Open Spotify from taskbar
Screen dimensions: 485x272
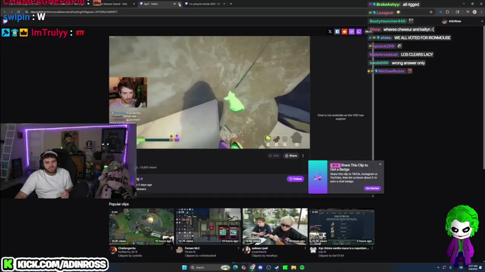click(x=302, y=267)
